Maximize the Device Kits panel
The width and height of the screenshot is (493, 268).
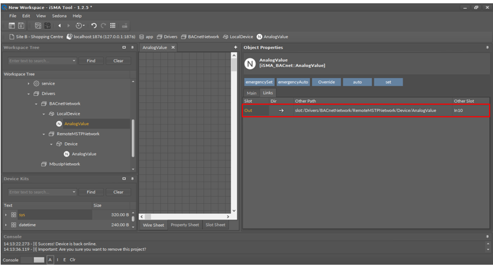[x=124, y=178]
